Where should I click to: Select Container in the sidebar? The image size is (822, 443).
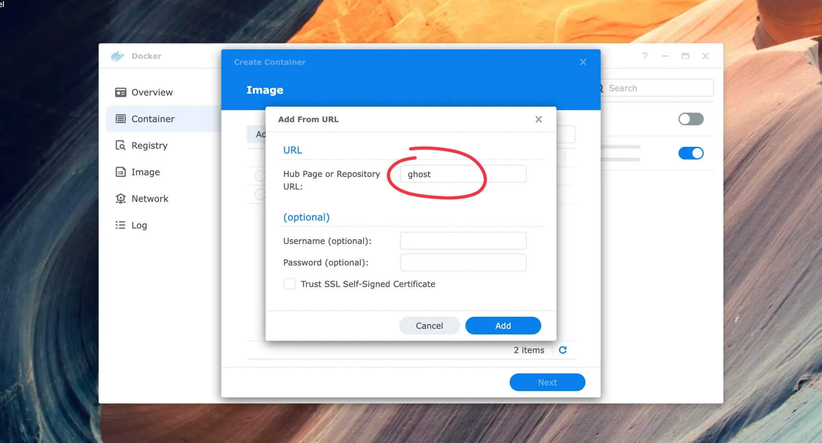[x=164, y=119]
